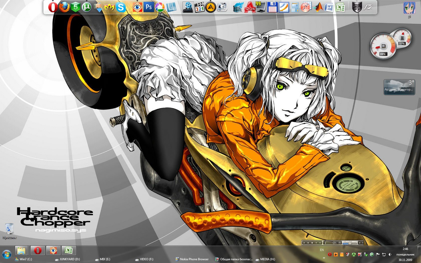Click the uTorrent tray icon
Image resolution: width=421 pixels, height=263 pixels.
pyautogui.click(x=372, y=254)
